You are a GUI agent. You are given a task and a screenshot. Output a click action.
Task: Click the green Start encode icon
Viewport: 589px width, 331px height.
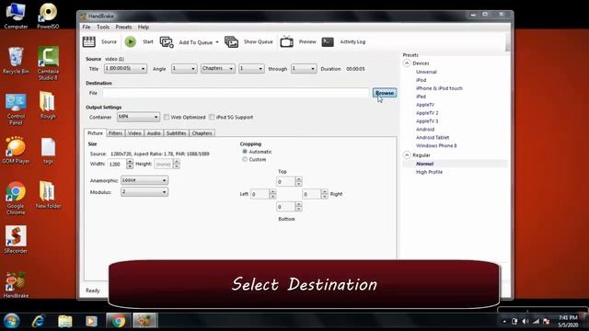131,41
